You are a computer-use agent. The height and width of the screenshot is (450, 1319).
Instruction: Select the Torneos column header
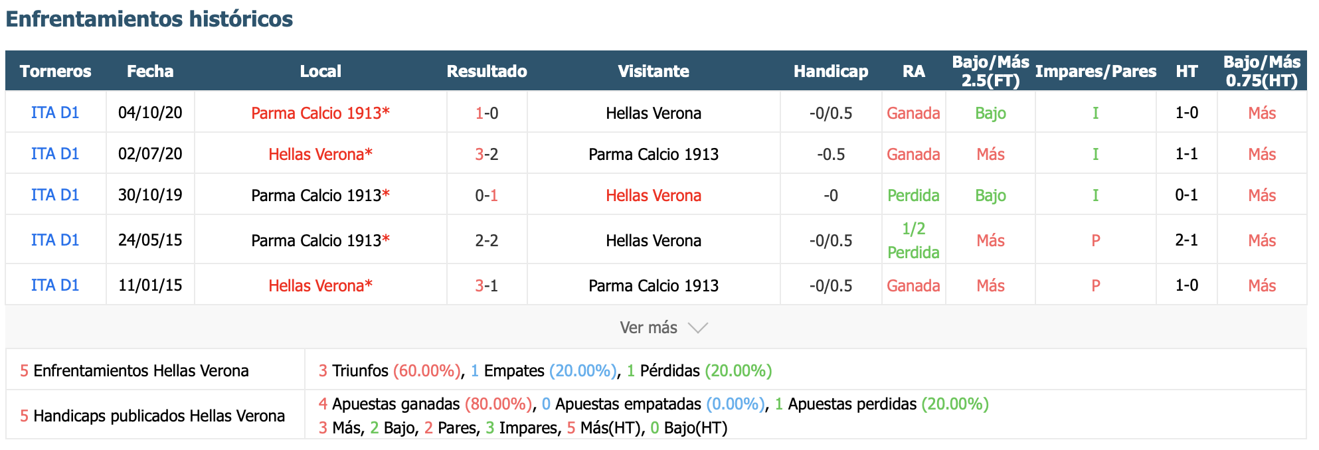tap(56, 71)
